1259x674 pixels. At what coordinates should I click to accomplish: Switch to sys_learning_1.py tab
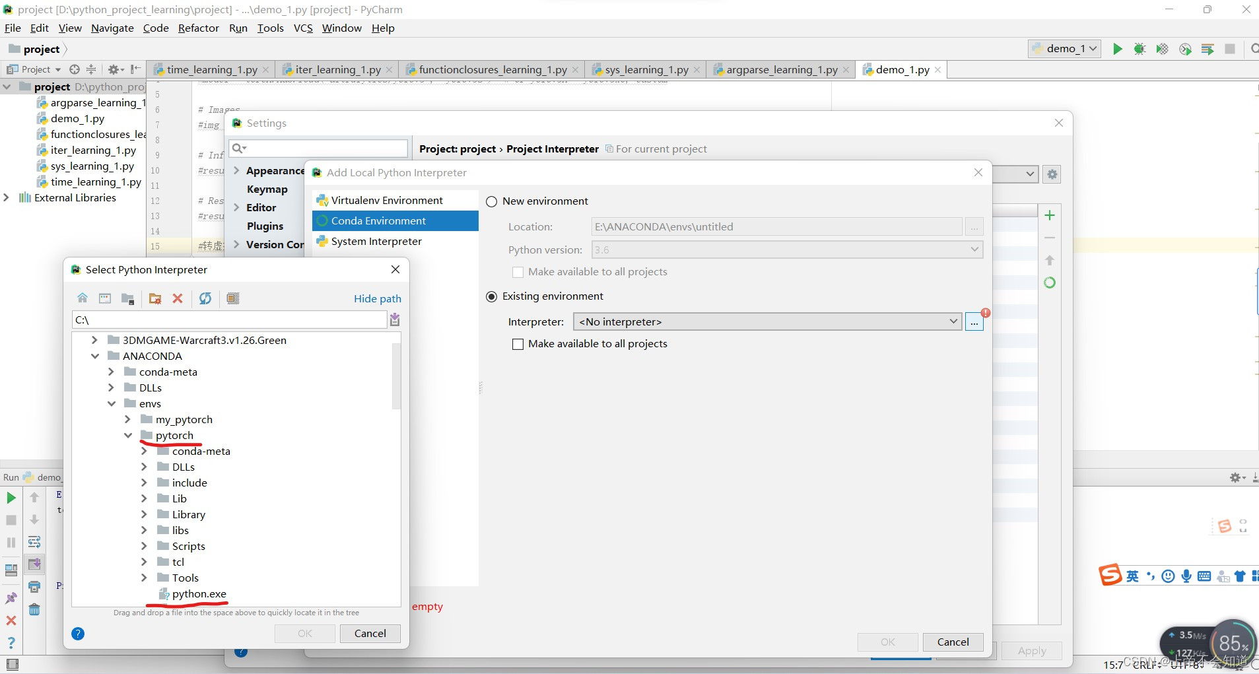(646, 69)
